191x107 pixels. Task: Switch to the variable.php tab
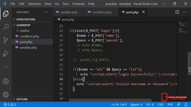coord(68,12)
